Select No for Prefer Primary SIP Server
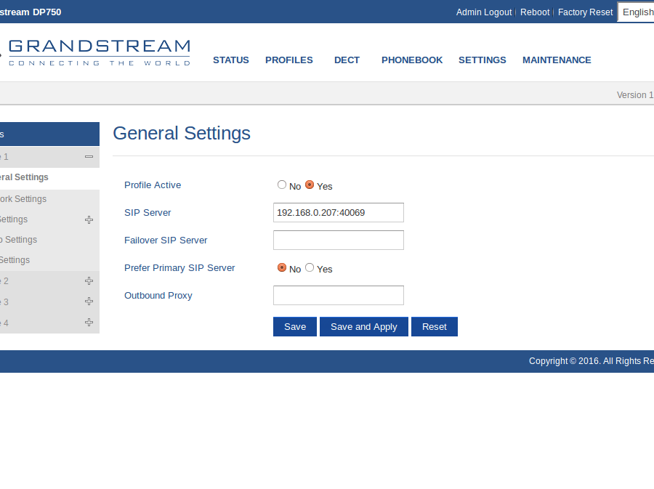The width and height of the screenshot is (654, 489). [282, 268]
